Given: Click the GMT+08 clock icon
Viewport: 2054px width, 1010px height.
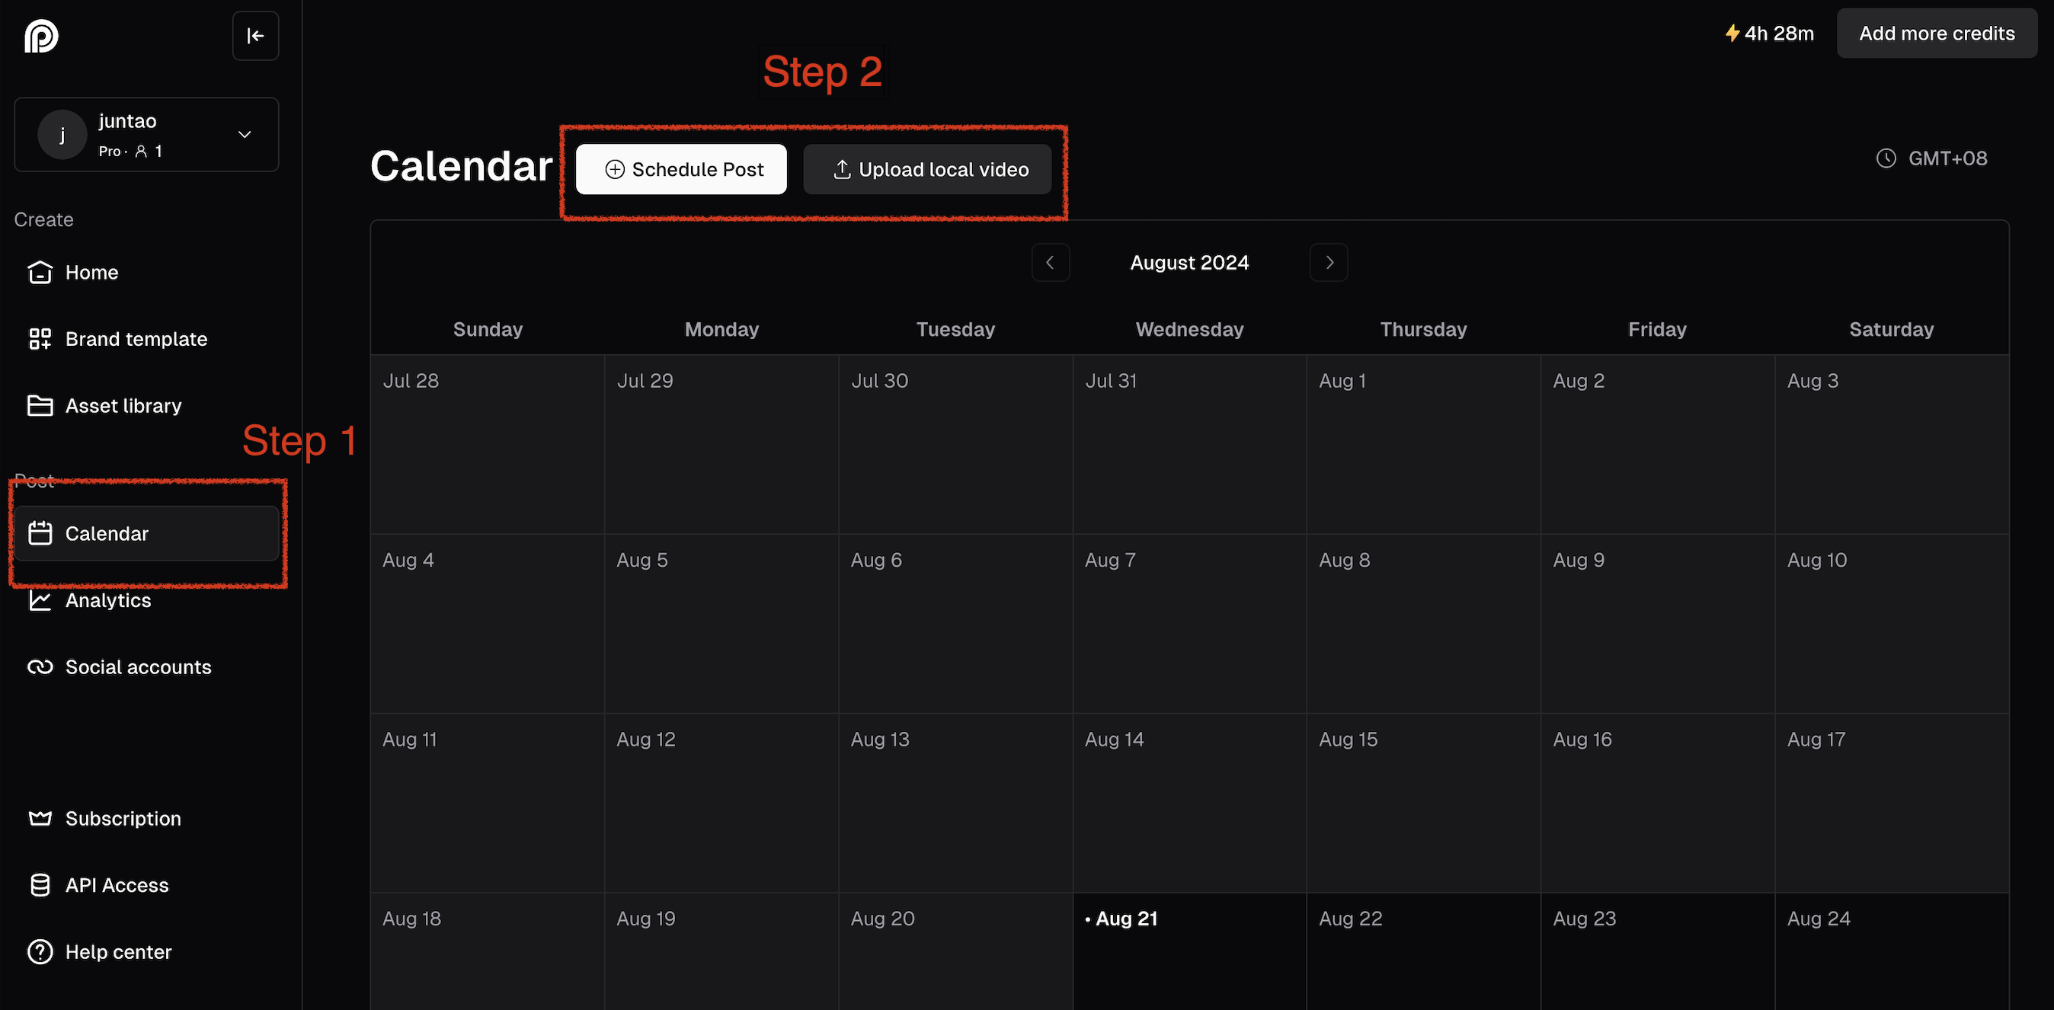Looking at the screenshot, I should (x=1886, y=158).
